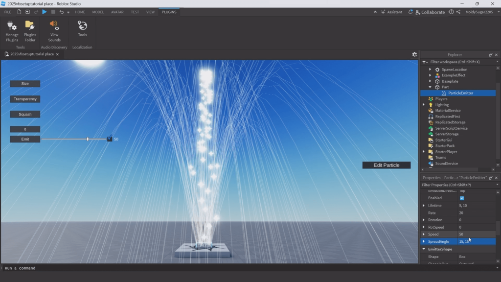Select SoundService in Explorer
The height and width of the screenshot is (282, 501).
click(x=446, y=164)
